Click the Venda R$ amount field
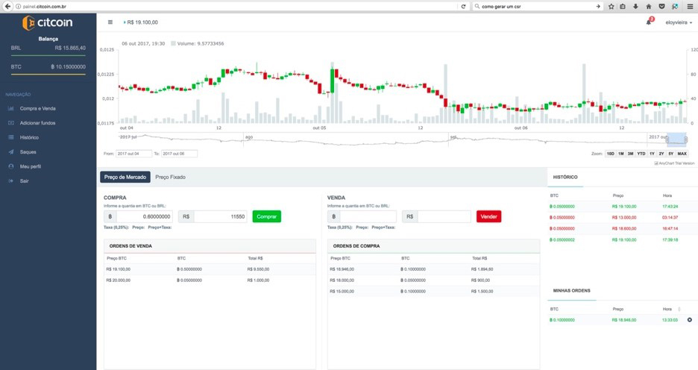 pyautogui.click(x=444, y=216)
